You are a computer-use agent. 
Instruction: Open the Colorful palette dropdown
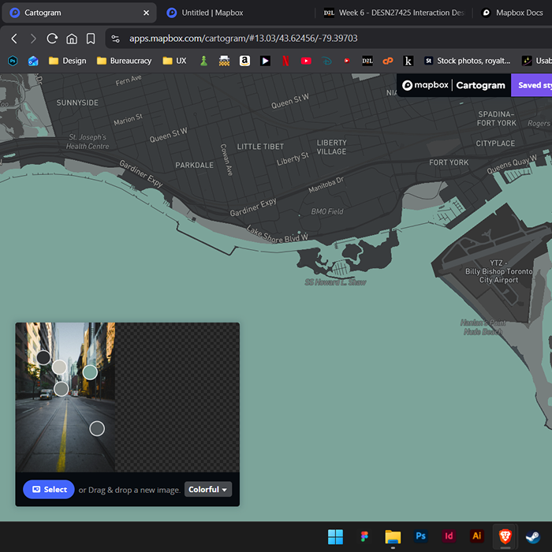tap(208, 490)
